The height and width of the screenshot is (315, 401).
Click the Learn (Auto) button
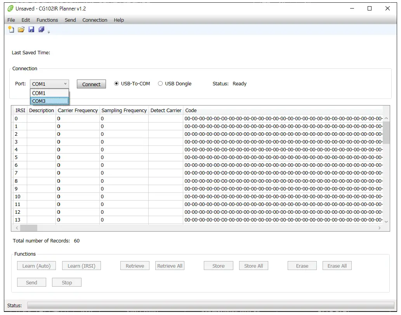coord(36,266)
